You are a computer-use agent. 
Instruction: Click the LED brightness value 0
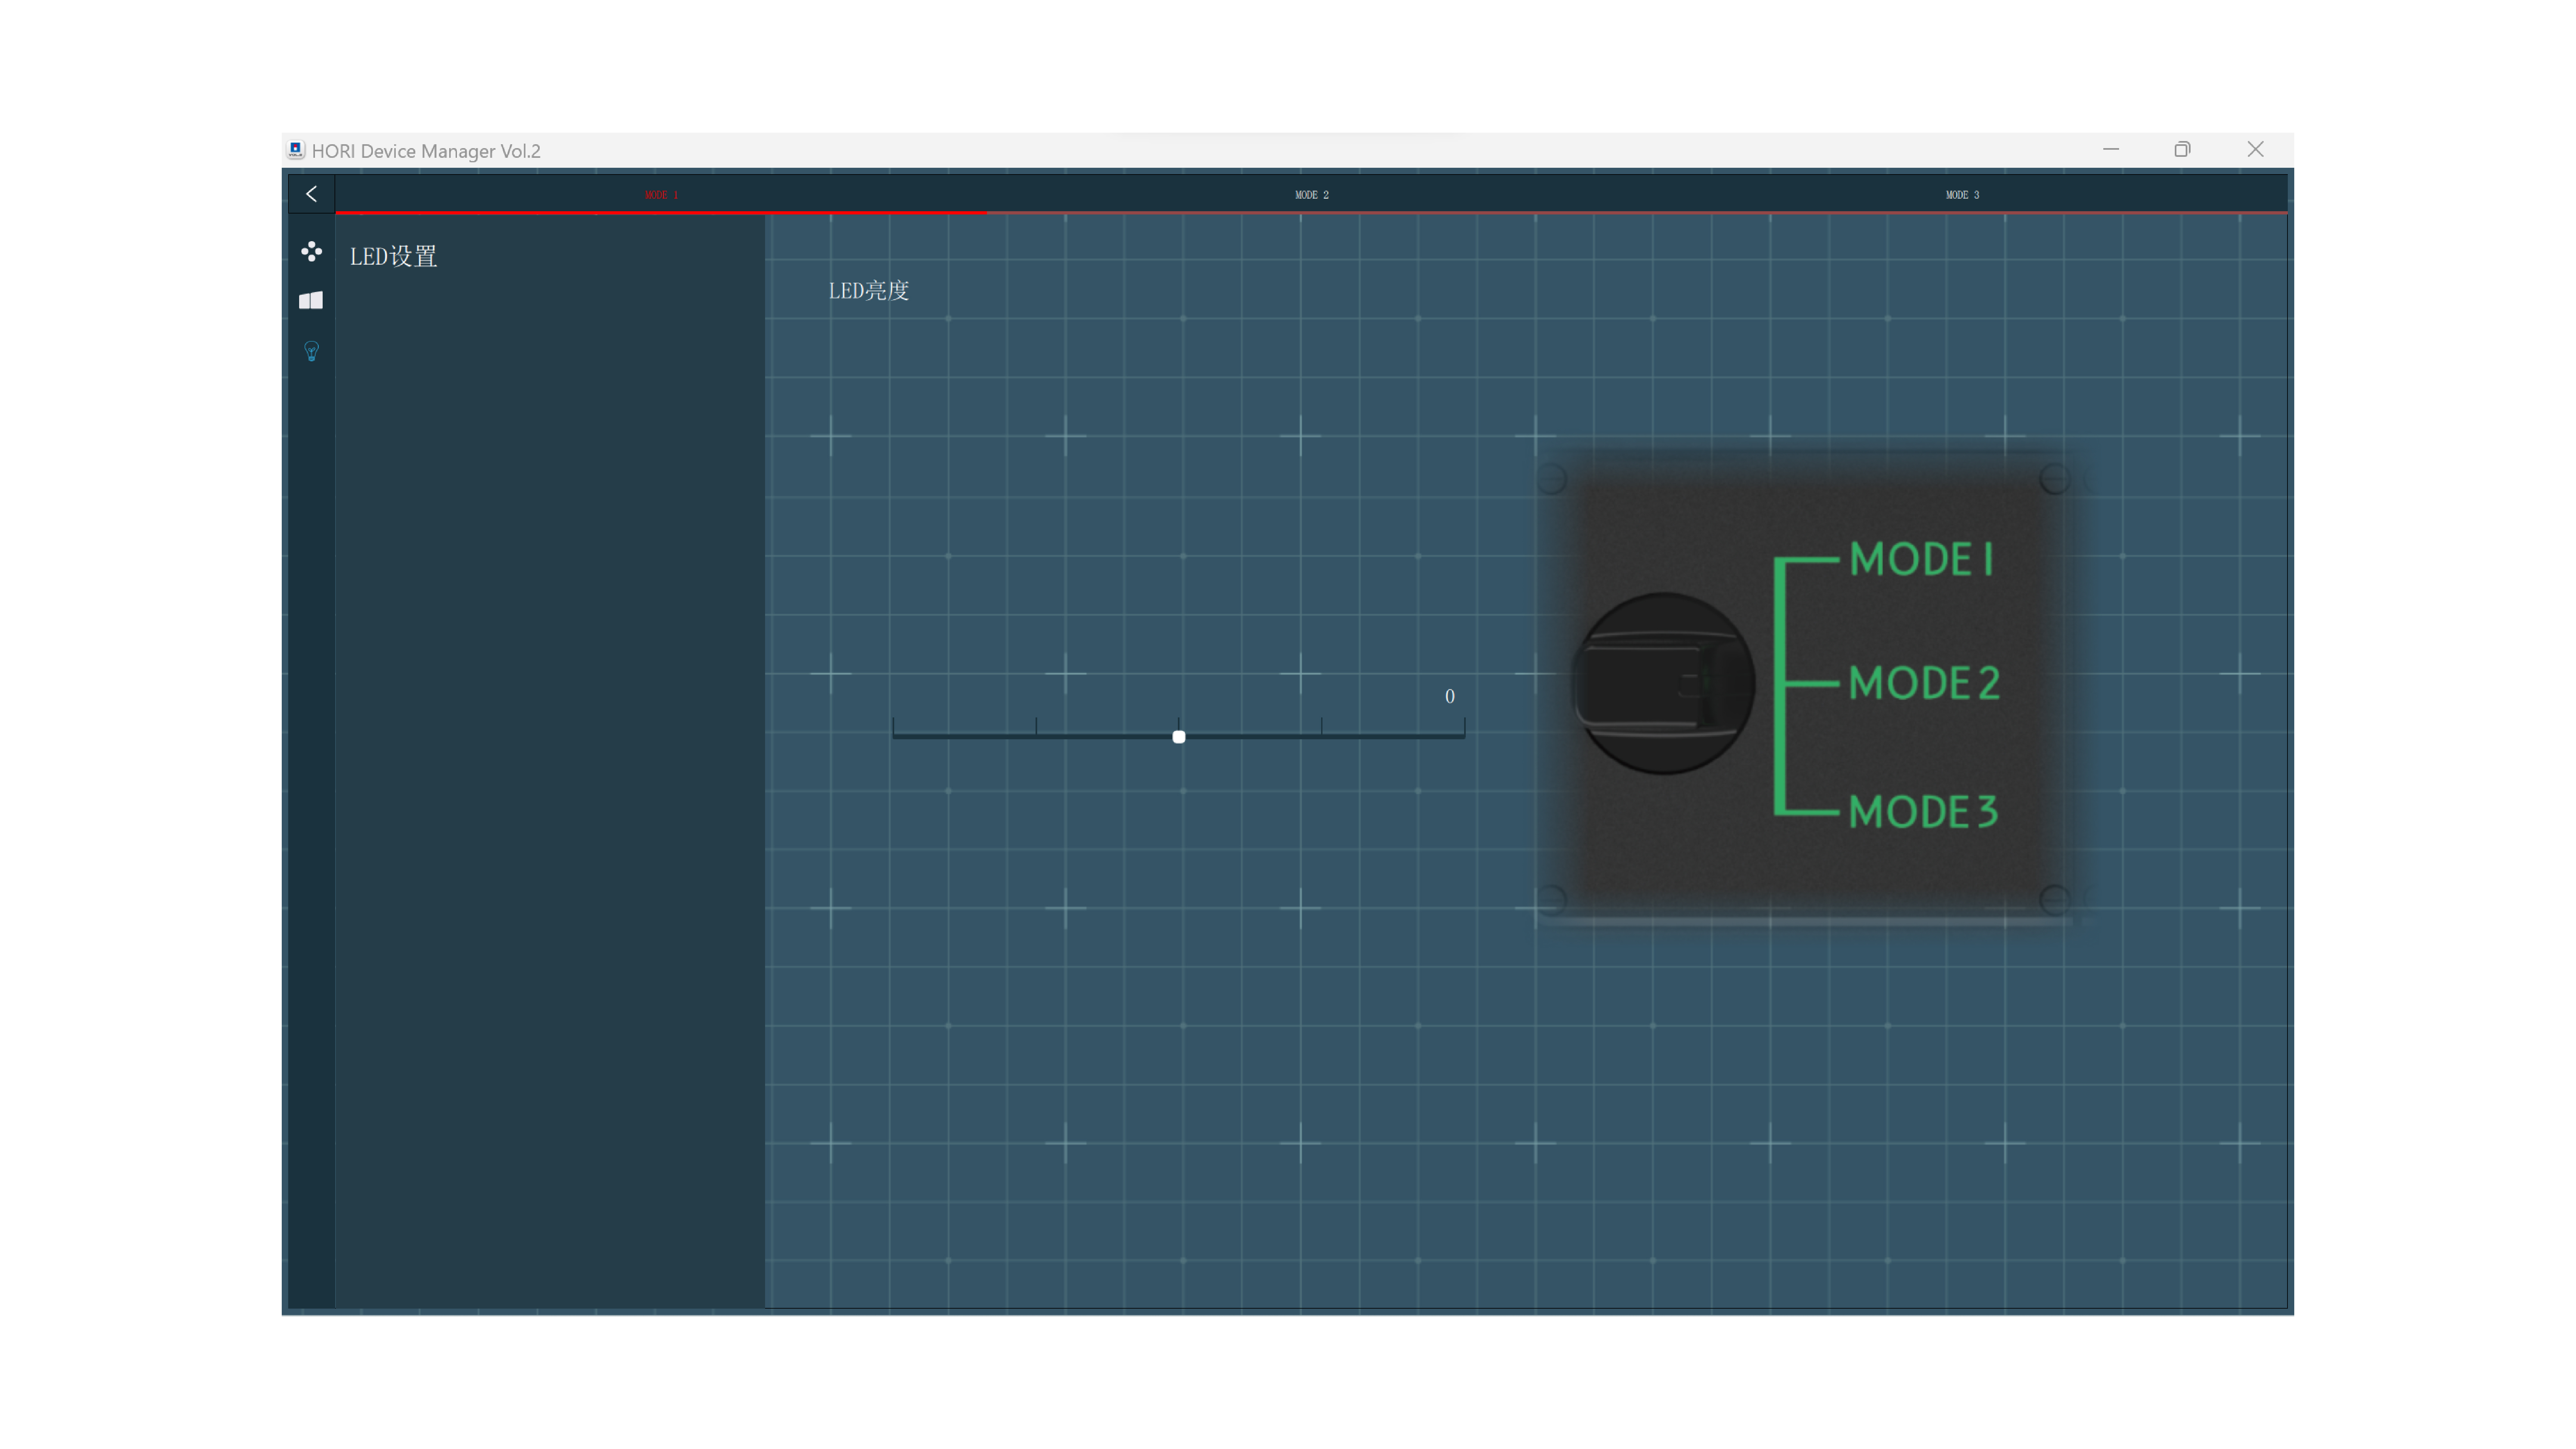point(1450,696)
